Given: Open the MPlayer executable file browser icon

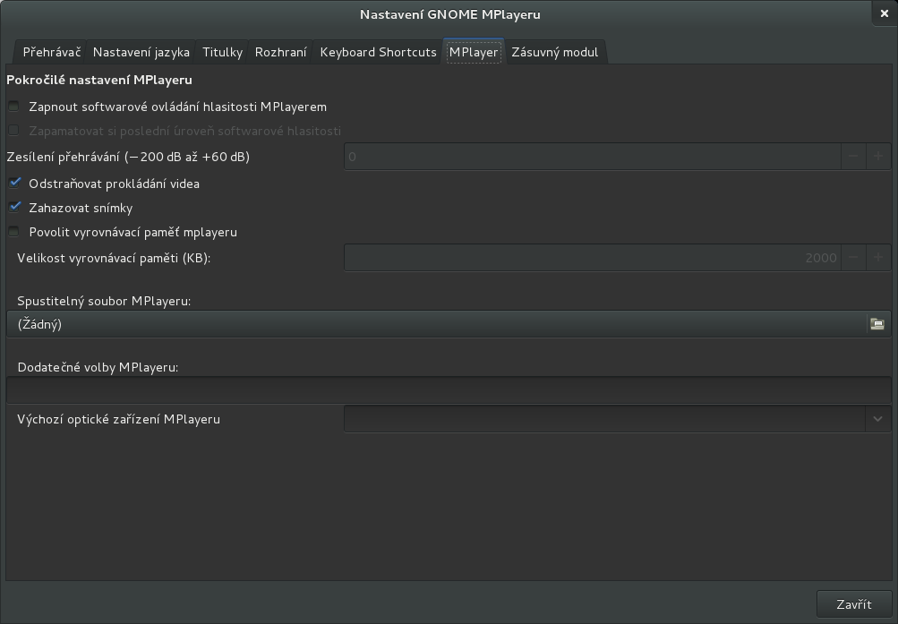Looking at the screenshot, I should 877,324.
